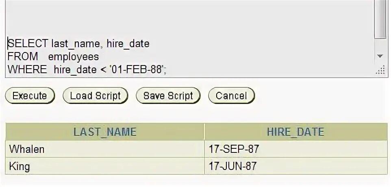391x187 pixels.
Task: Click the 17-SEP-87 date cell
Action: [x=296, y=149]
